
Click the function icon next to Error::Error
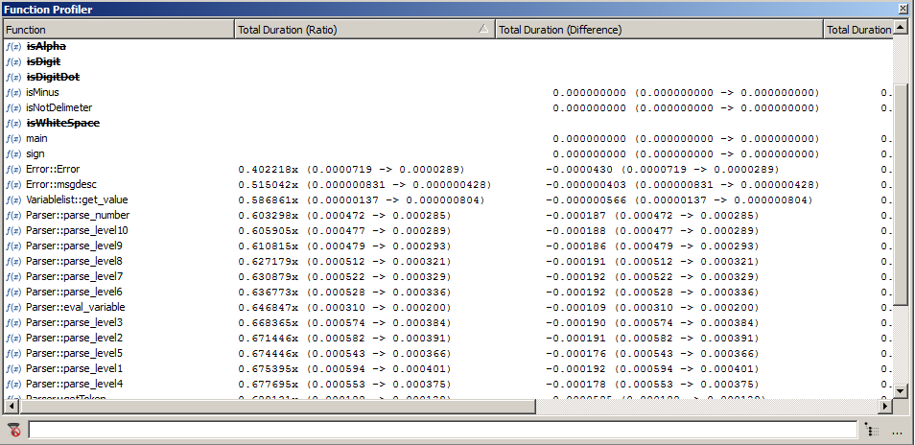pyautogui.click(x=13, y=169)
